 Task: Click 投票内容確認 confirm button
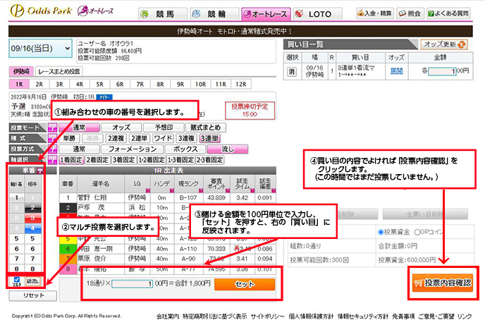click(443, 283)
